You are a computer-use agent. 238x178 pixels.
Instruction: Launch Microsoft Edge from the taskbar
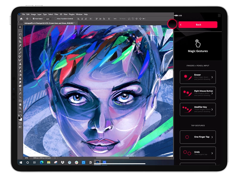[41, 162]
